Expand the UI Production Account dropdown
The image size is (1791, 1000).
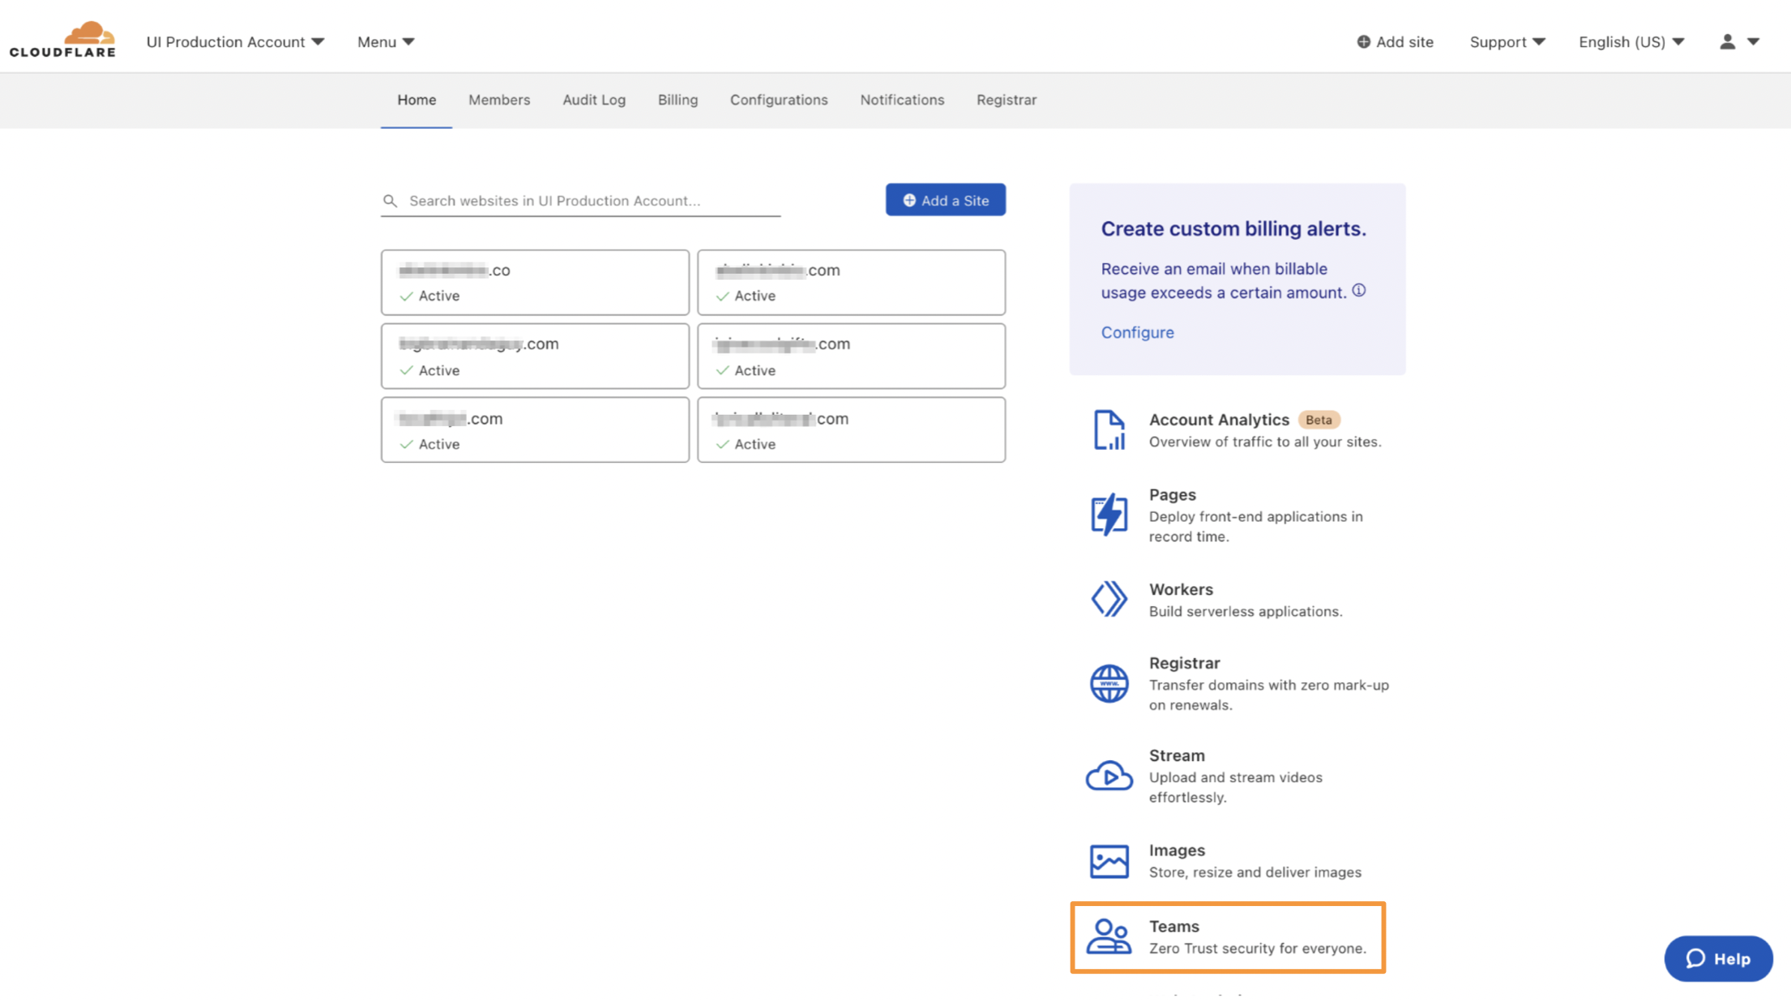tap(235, 41)
